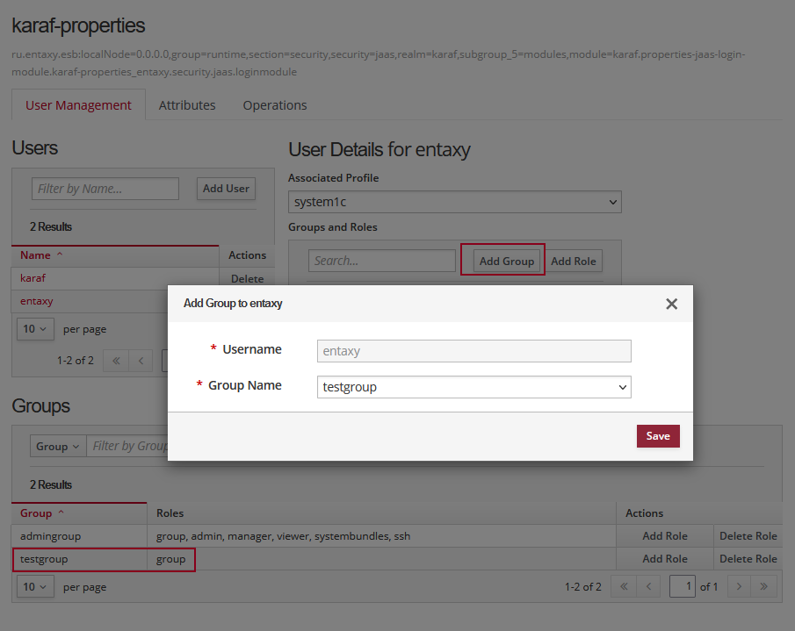
Task: Open the Group filter type dropdown
Action: [x=58, y=446]
